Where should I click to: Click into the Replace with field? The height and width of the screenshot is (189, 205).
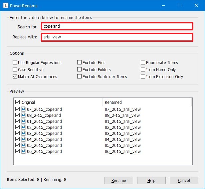pos(117,37)
